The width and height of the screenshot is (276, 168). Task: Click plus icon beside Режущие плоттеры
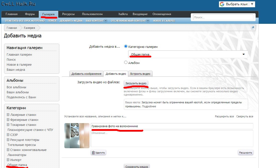tap(8, 140)
